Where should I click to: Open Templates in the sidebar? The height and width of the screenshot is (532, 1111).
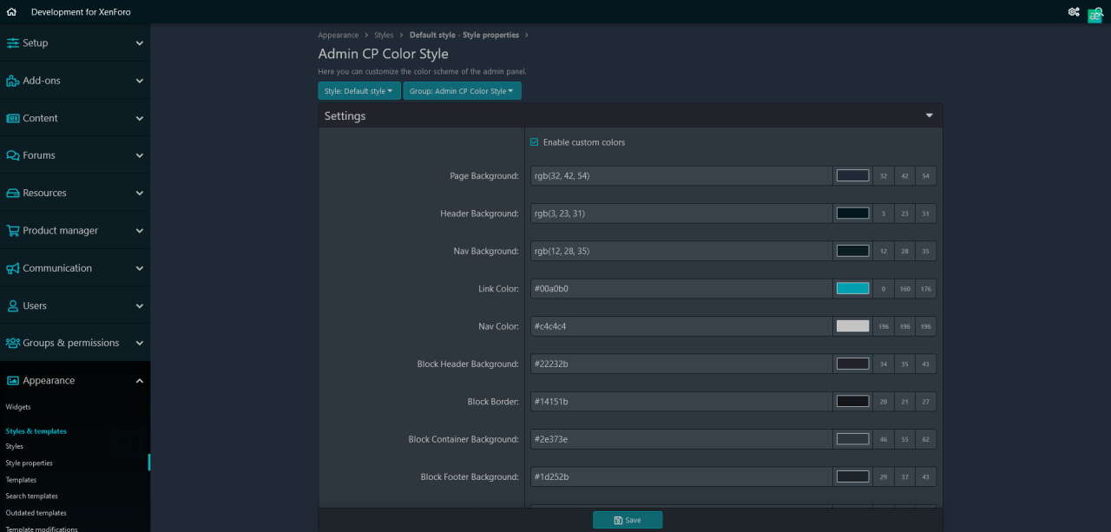[x=22, y=480]
